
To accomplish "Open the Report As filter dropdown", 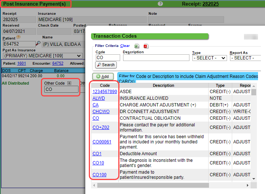I will 245,58.
